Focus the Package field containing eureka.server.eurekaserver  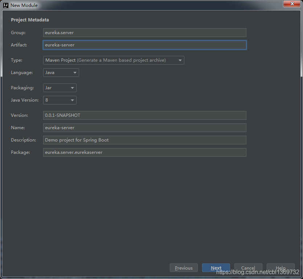pyautogui.click(x=144, y=152)
